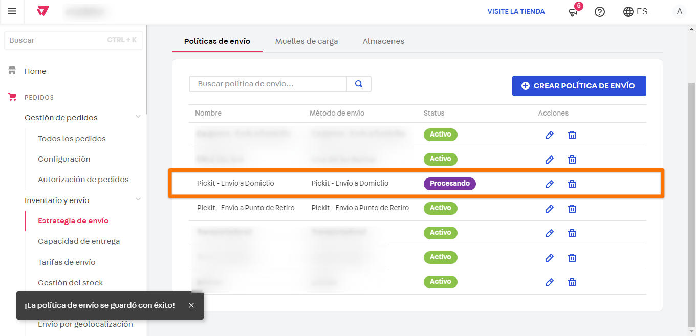Open the hamburger navigation menu
This screenshot has width=696, height=336.
click(x=12, y=11)
